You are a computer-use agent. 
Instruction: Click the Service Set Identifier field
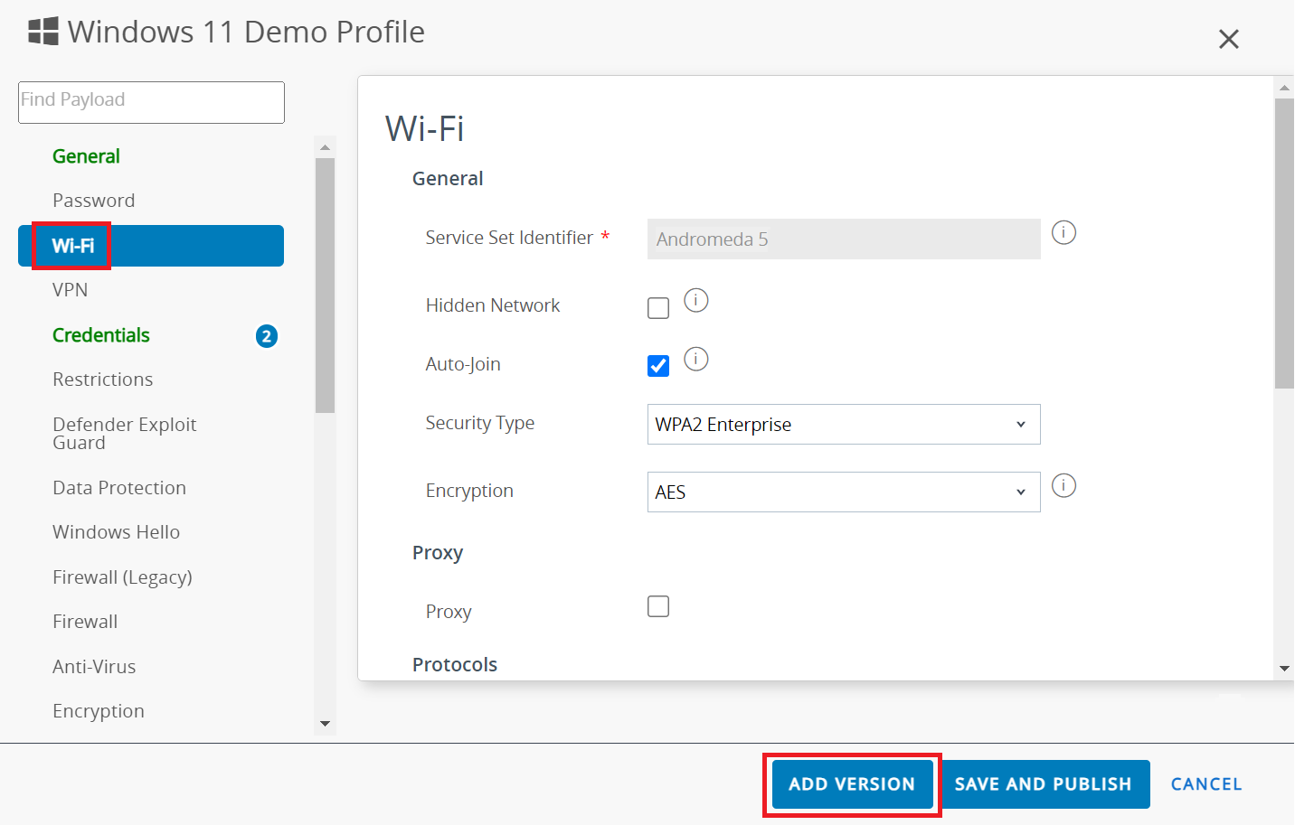click(844, 239)
